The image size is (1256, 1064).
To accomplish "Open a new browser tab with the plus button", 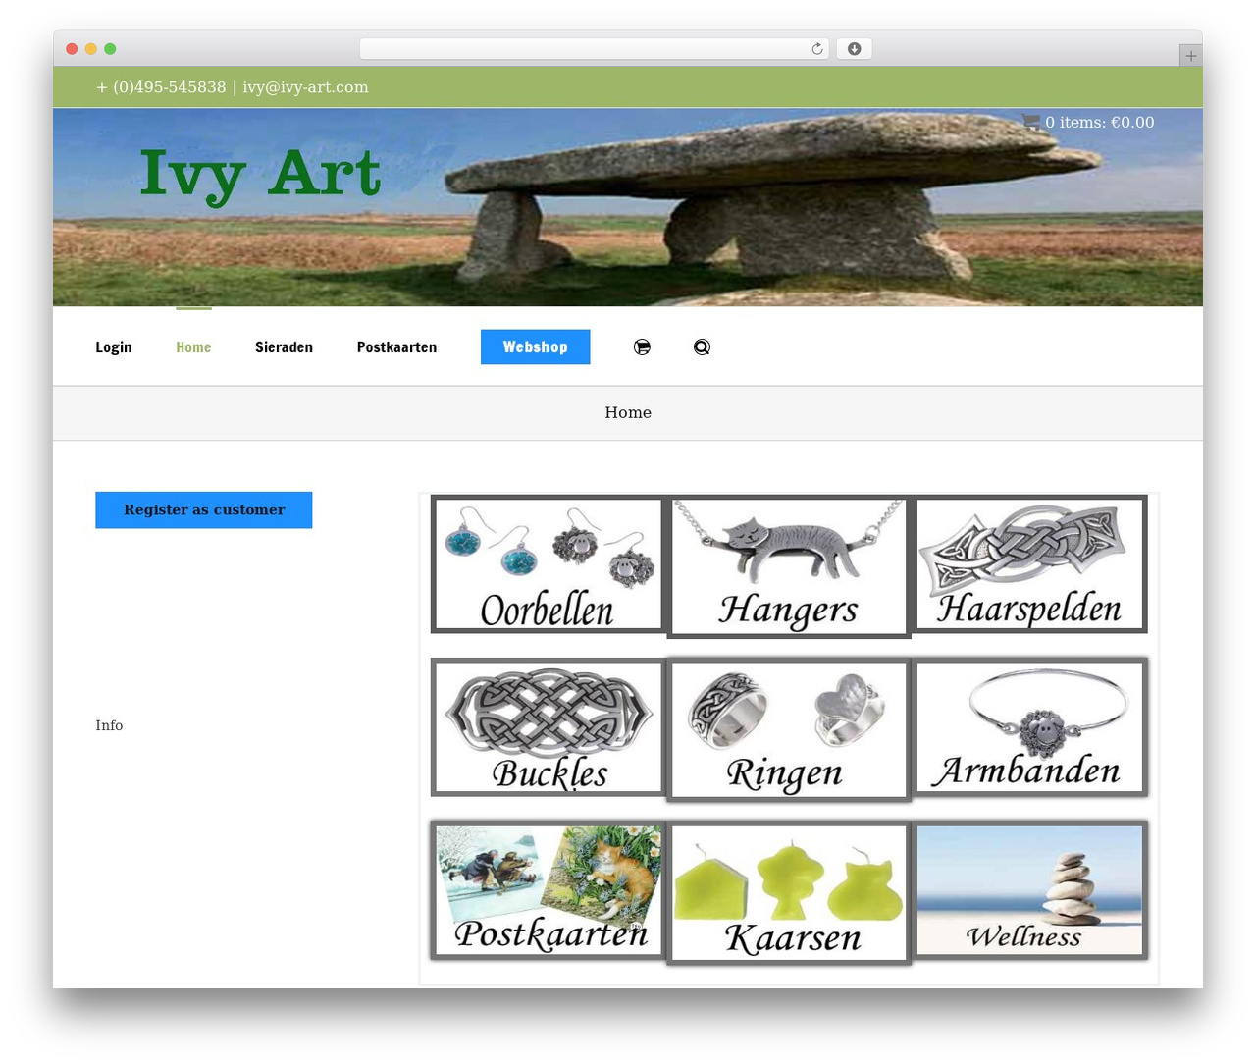I will pos(1190,55).
